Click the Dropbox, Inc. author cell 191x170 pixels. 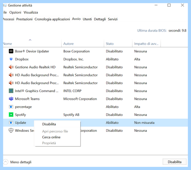[x=74, y=59]
